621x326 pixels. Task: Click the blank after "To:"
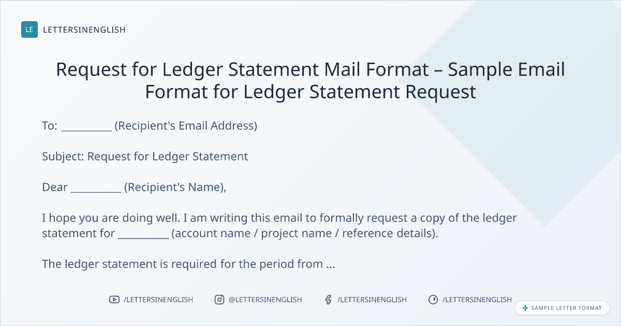pyautogui.click(x=86, y=126)
